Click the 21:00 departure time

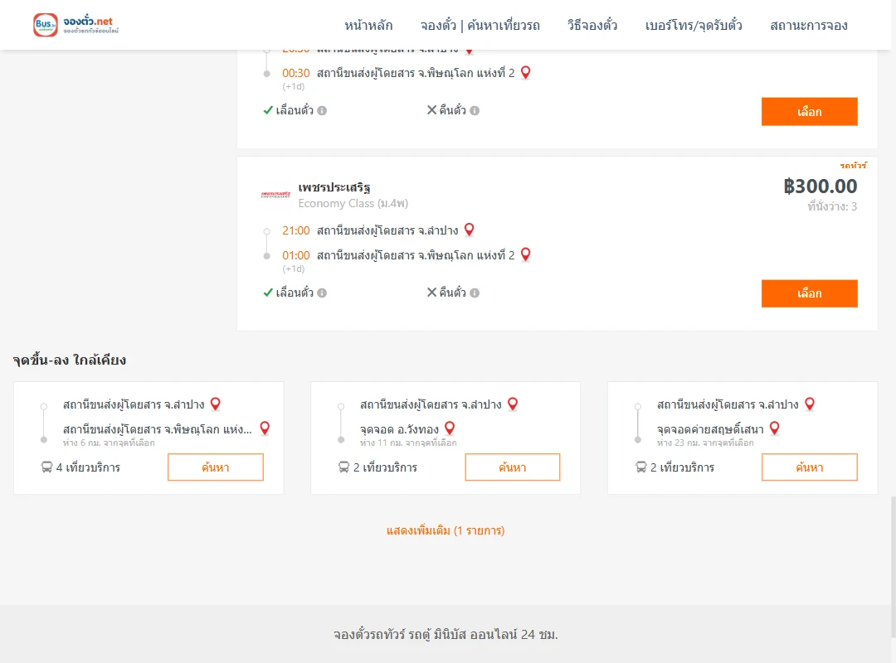[x=296, y=230]
